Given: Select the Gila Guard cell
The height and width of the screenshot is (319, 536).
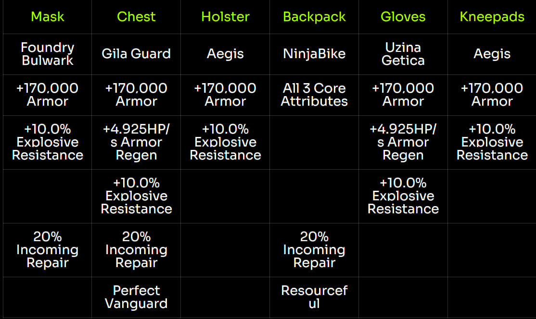Looking at the screenshot, I should pos(136,53).
